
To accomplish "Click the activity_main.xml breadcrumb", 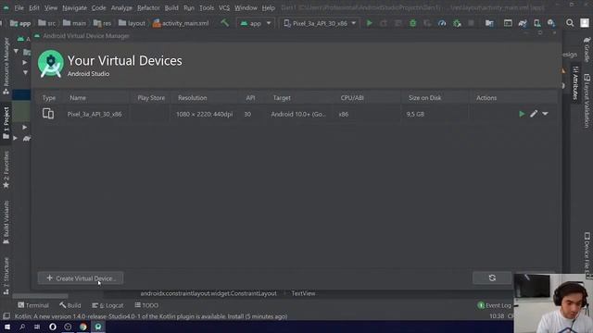I will point(181,23).
